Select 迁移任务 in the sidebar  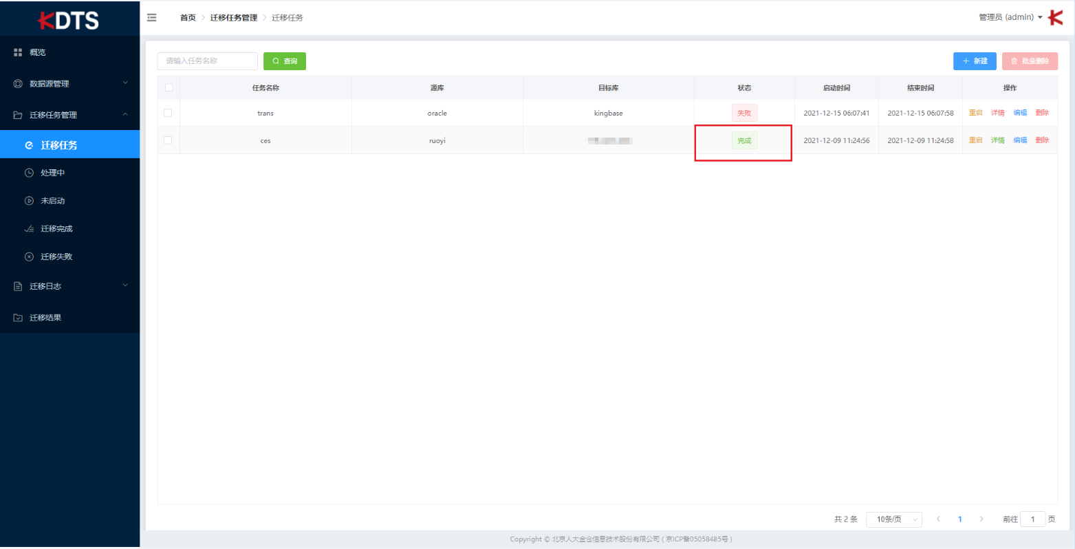70,144
